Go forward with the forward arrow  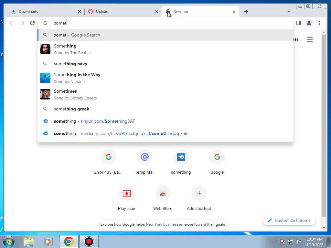tap(22, 23)
